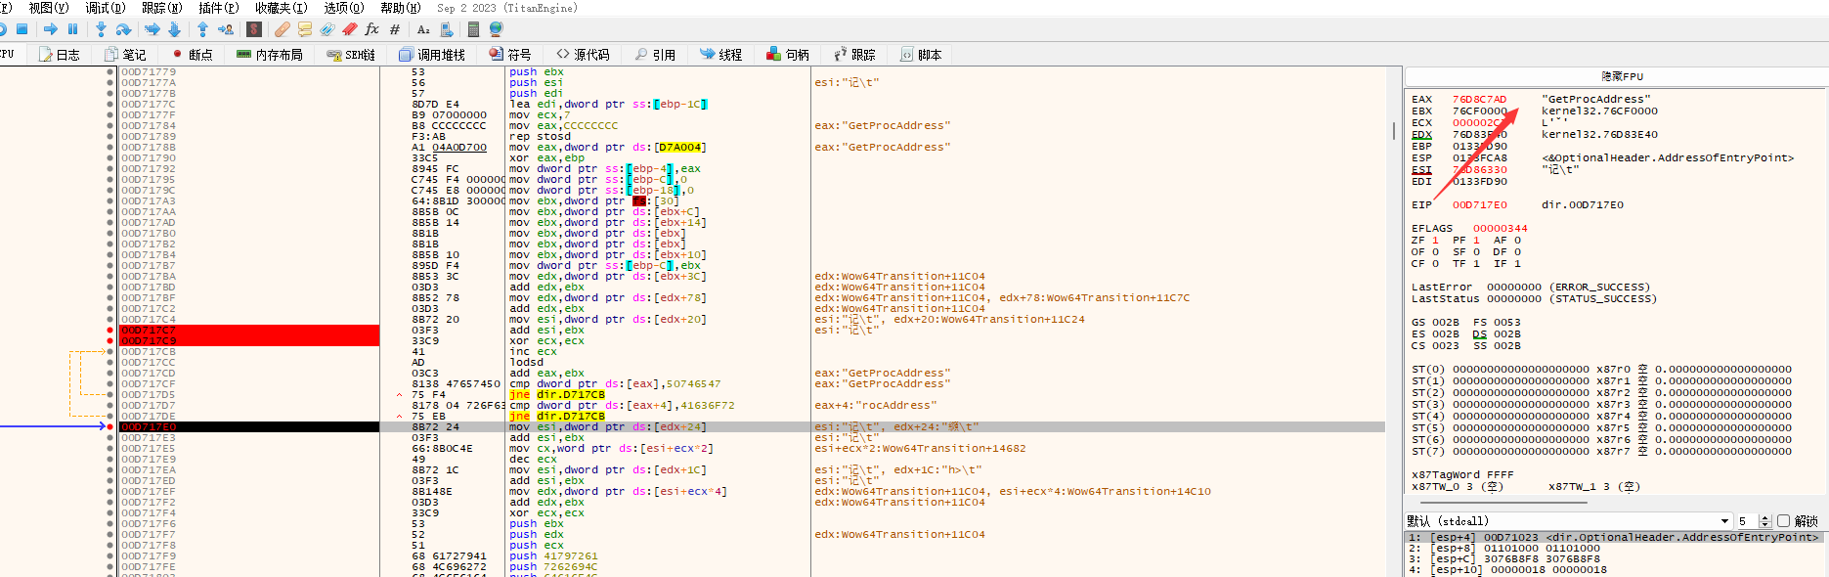Open the calculator tool icon
The height and width of the screenshot is (577, 1829).
tap(473, 29)
